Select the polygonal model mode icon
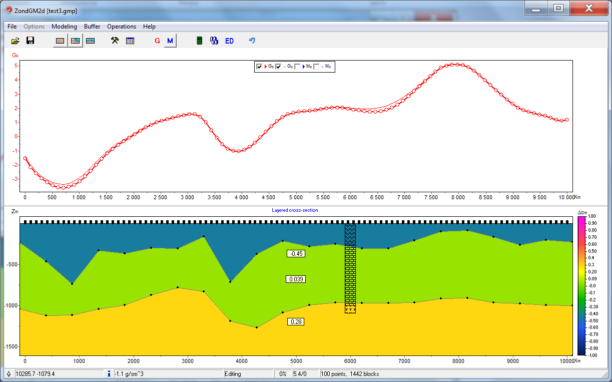This screenshot has height=382, width=612. pyautogui.click(x=76, y=41)
